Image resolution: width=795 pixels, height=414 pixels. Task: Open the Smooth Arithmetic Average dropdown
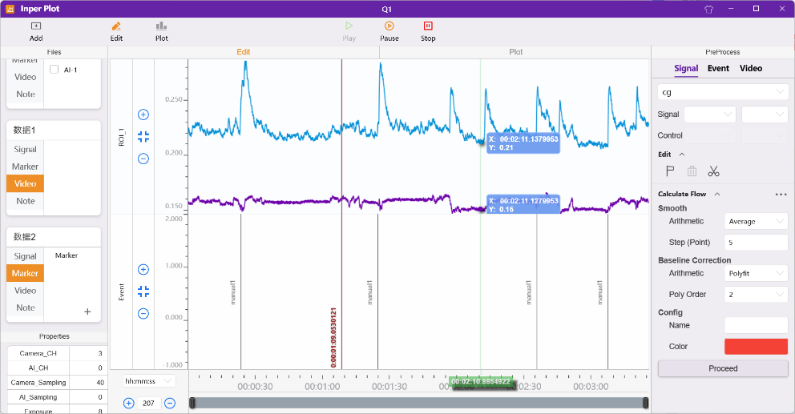click(x=757, y=222)
